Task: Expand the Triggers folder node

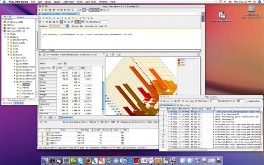Action: [x=18, y=97]
